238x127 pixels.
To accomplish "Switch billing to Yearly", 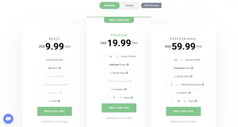I will coord(129,5).
